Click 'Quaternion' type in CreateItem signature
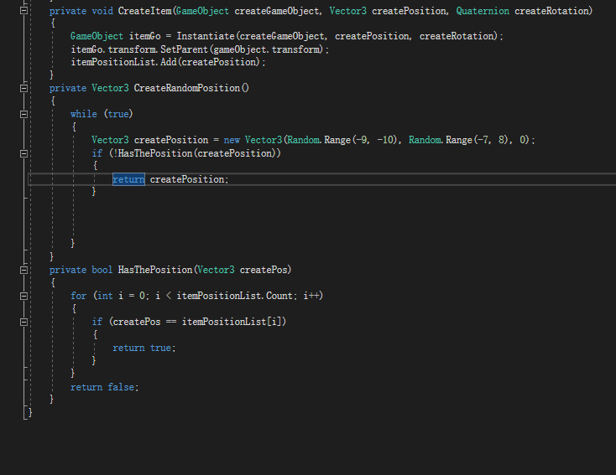This screenshot has height=475, width=616. tap(483, 11)
